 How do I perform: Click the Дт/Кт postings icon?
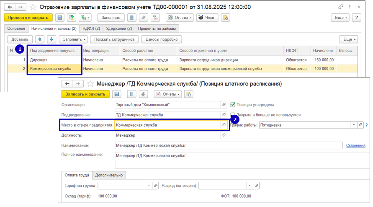(x=155, y=18)
